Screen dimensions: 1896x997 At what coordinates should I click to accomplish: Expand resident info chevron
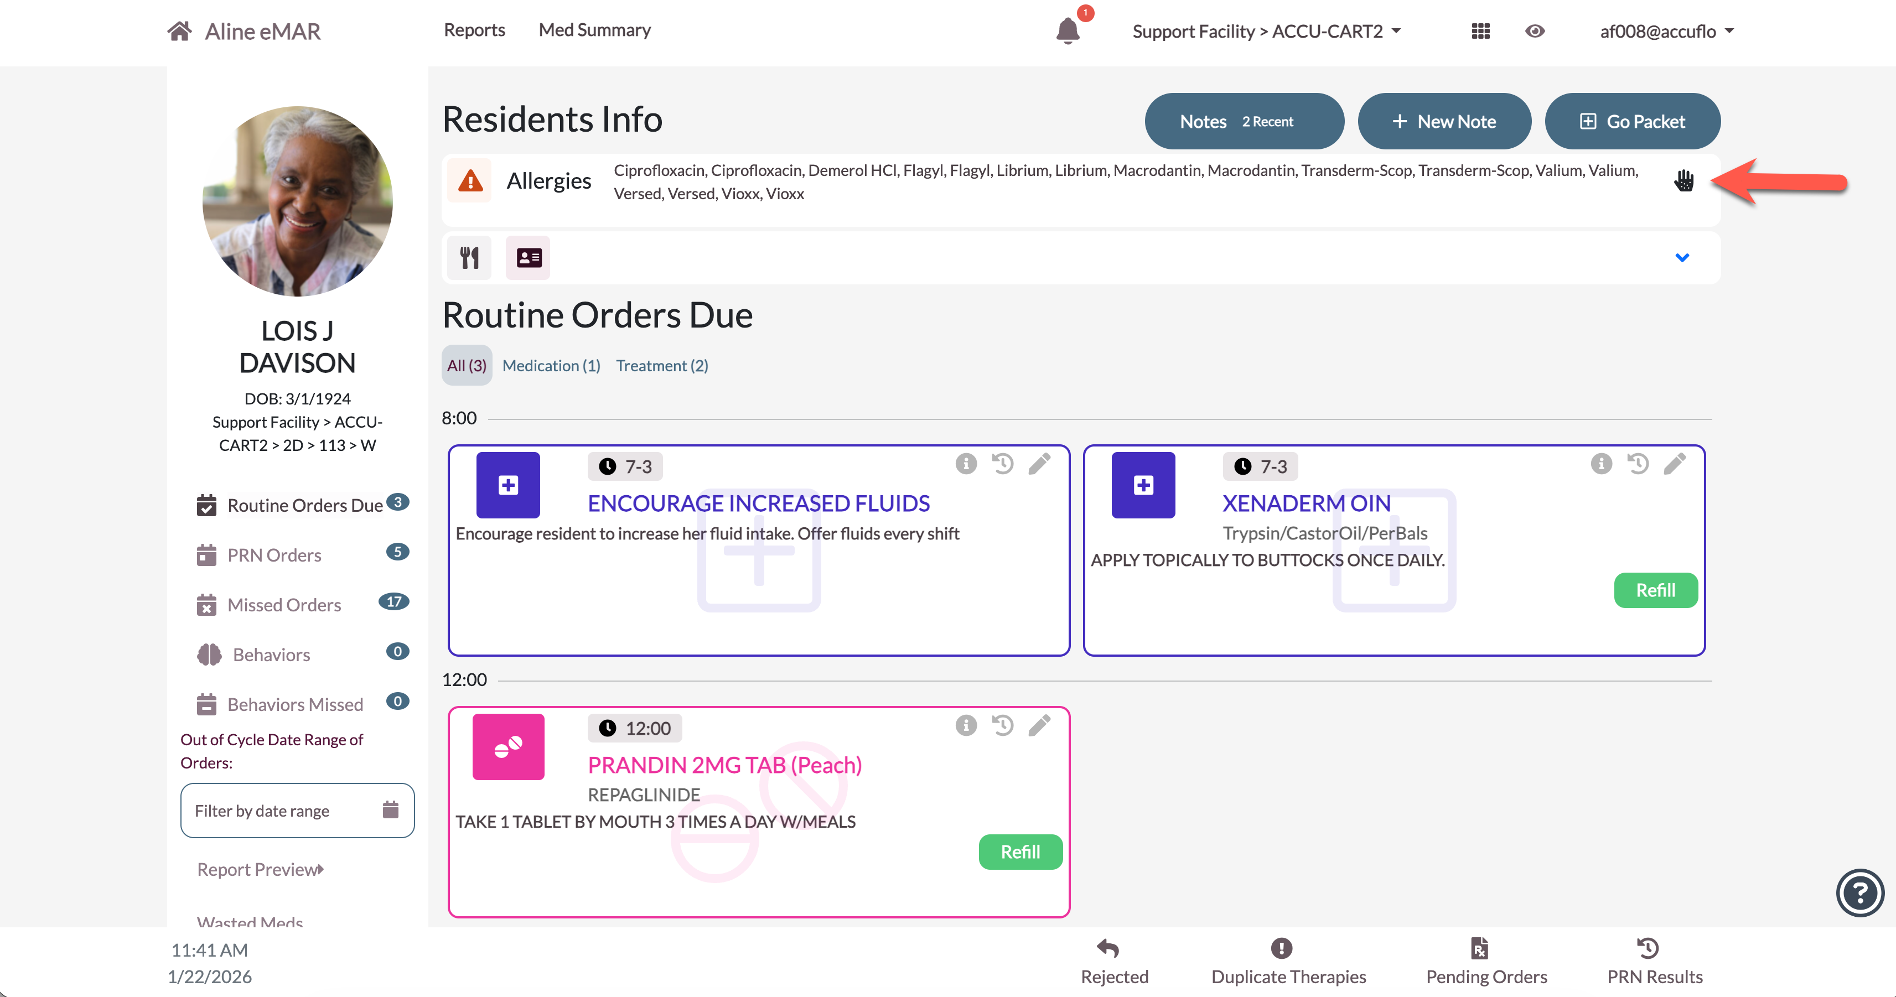tap(1682, 257)
